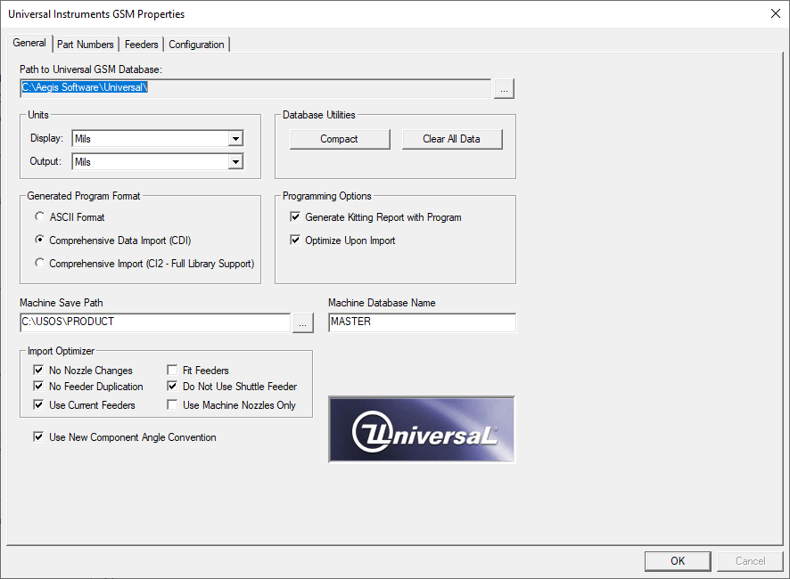Viewport: 790px width, 579px height.
Task: Open the Display units dropdown
Action: click(235, 138)
